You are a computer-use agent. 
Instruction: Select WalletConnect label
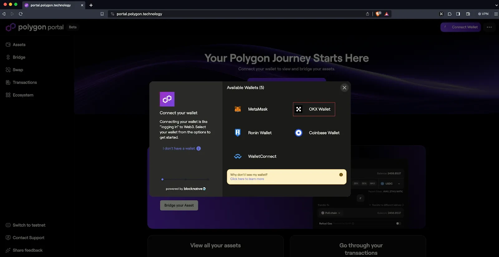tap(262, 157)
